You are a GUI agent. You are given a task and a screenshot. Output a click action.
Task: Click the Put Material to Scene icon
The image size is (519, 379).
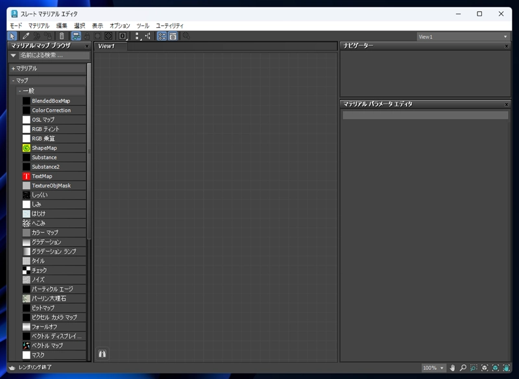click(x=37, y=36)
